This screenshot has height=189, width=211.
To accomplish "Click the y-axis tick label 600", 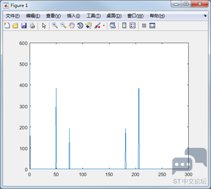I will pos(23,43).
